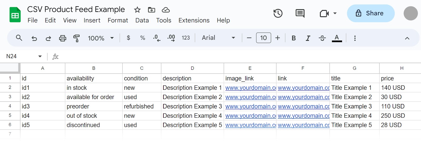Toggle italic text formatting
This screenshot has height=144, width=421.
(308, 38)
